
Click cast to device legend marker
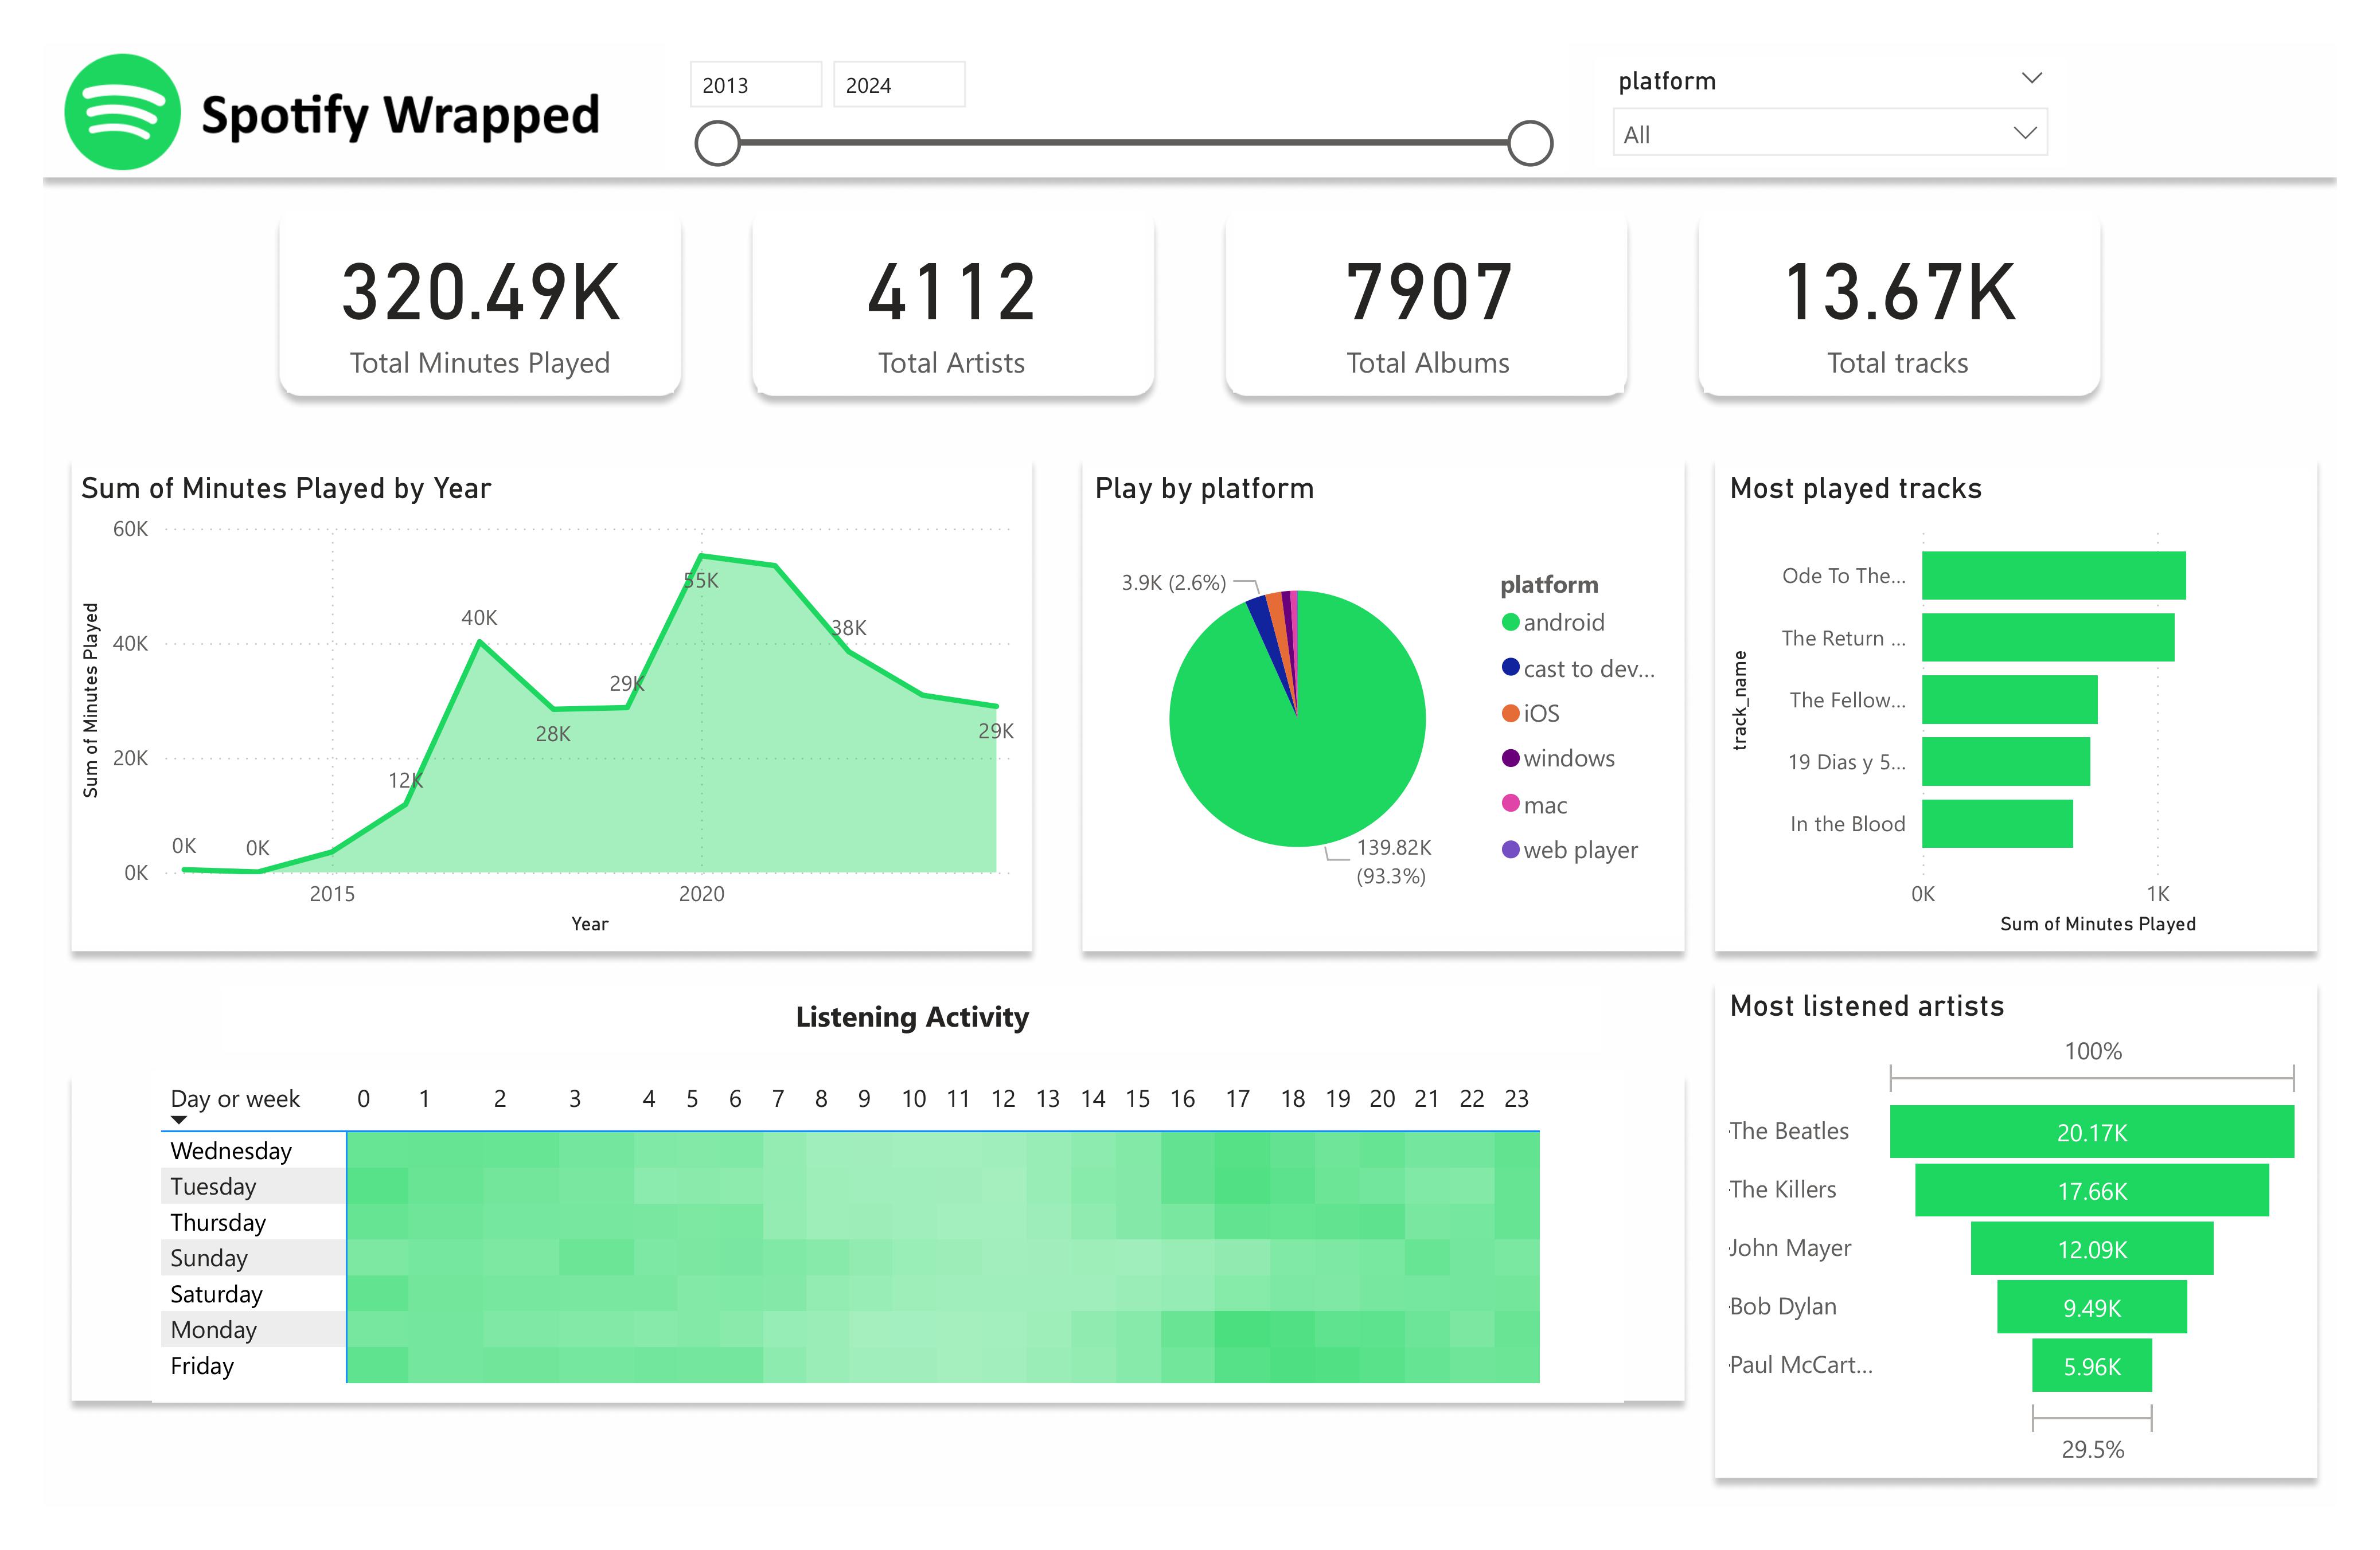click(x=1510, y=668)
